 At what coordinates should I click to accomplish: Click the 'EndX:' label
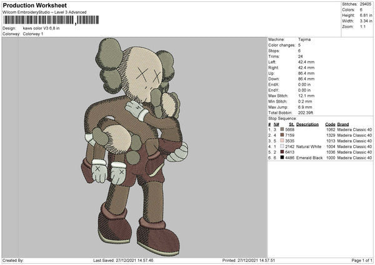point(274,84)
